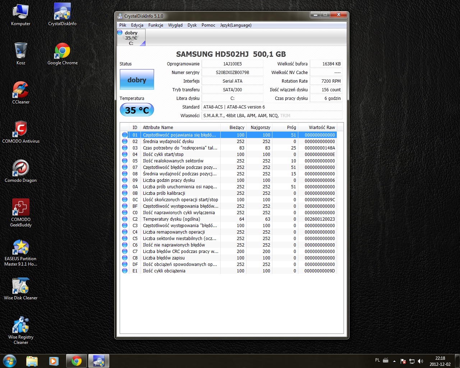Select row 'Liczba remapowanych operacji'

click(x=229, y=232)
